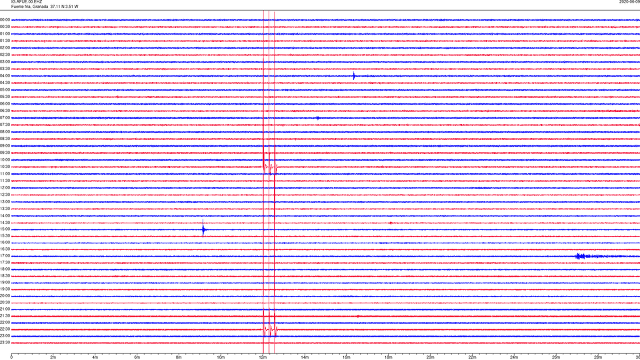Click the 'Fuente fria, Granada' location text
The image size is (640, 360).
tap(29, 7)
